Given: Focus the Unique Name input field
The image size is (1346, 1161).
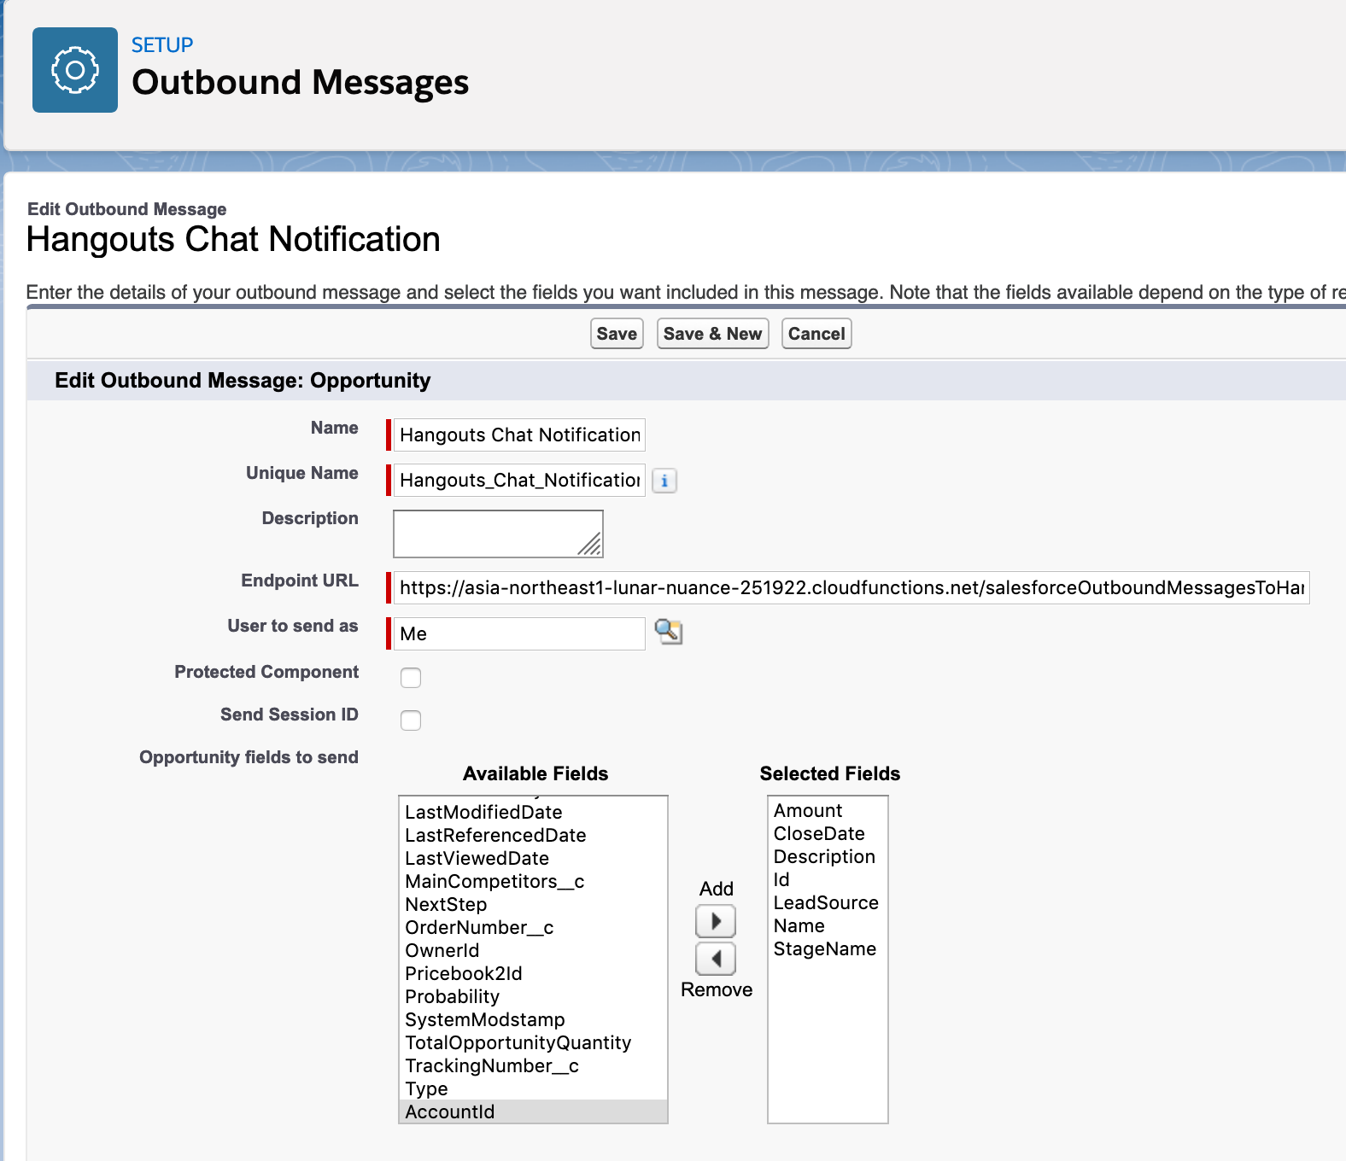Looking at the screenshot, I should click(519, 480).
